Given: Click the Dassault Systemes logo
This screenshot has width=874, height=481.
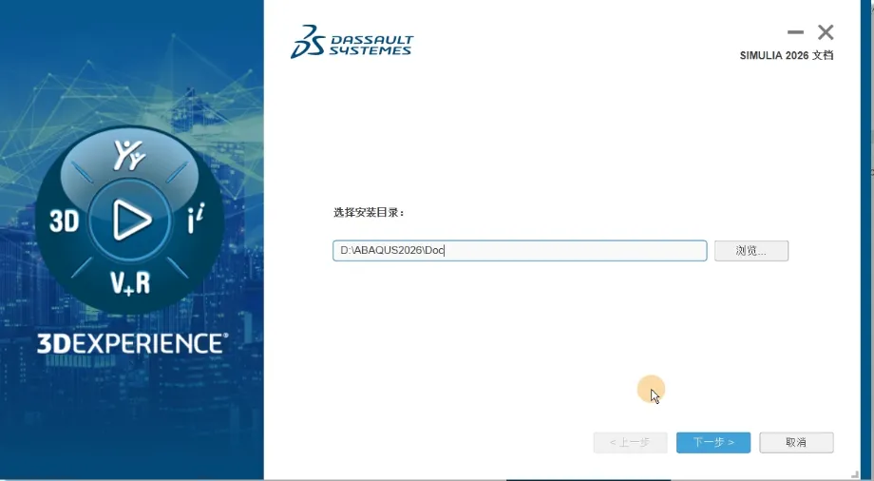Looking at the screenshot, I should point(351,42).
